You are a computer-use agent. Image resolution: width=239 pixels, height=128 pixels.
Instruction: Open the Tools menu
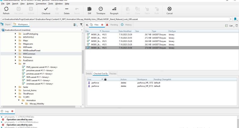pos(50,4)
